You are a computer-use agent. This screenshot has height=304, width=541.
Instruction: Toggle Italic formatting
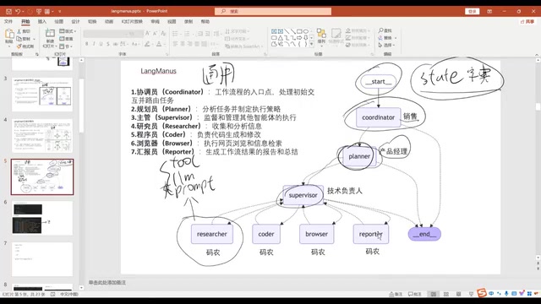(x=94, y=44)
